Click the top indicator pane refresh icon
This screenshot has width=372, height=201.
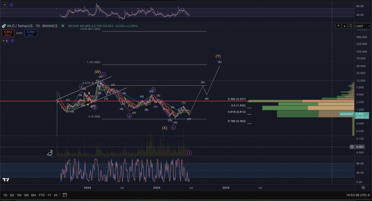[12, 5]
